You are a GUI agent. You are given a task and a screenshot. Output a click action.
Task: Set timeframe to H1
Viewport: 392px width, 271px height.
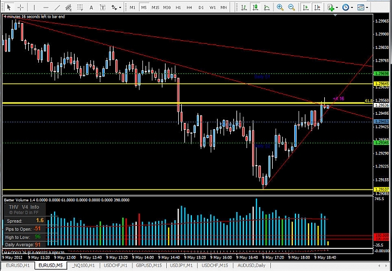tap(178, 8)
